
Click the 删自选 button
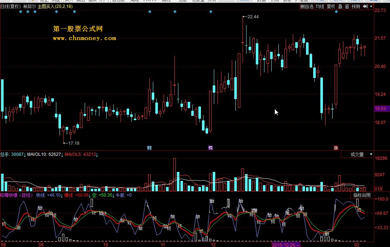pos(307,6)
